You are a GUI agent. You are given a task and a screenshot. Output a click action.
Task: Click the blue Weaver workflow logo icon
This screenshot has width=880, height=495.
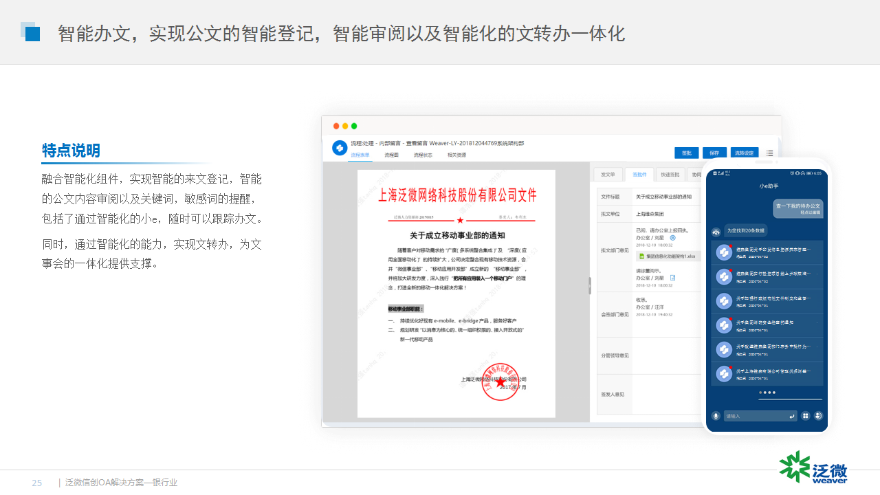340,148
